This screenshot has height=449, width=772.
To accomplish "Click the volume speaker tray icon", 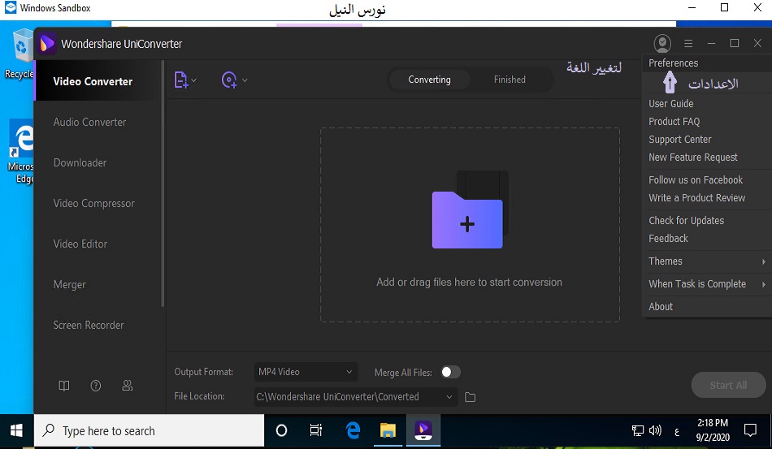I will point(655,431).
